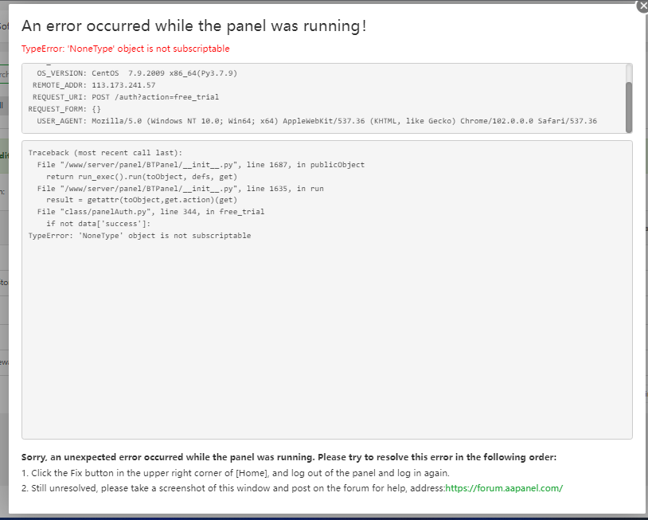Open the forum.aapanel.com link
The width and height of the screenshot is (648, 520).
(x=503, y=488)
